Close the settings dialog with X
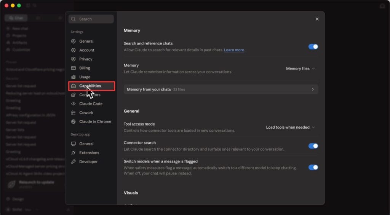The height and width of the screenshot is (215, 390). click(317, 19)
